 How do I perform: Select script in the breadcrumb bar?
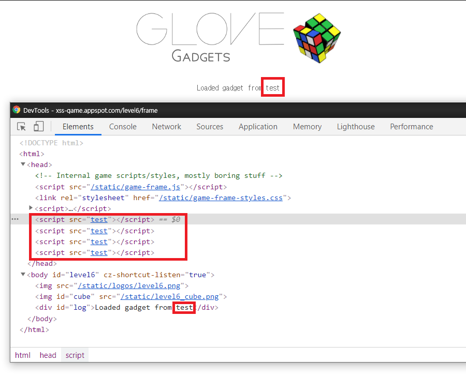pos(75,355)
